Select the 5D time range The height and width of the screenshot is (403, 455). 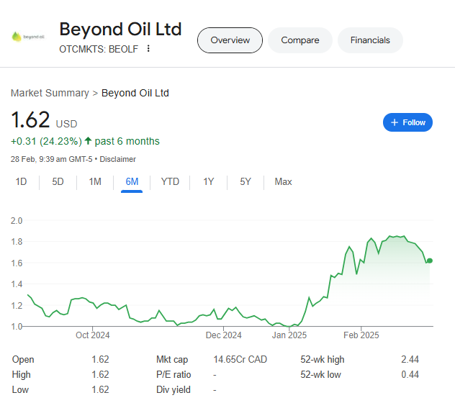(58, 181)
